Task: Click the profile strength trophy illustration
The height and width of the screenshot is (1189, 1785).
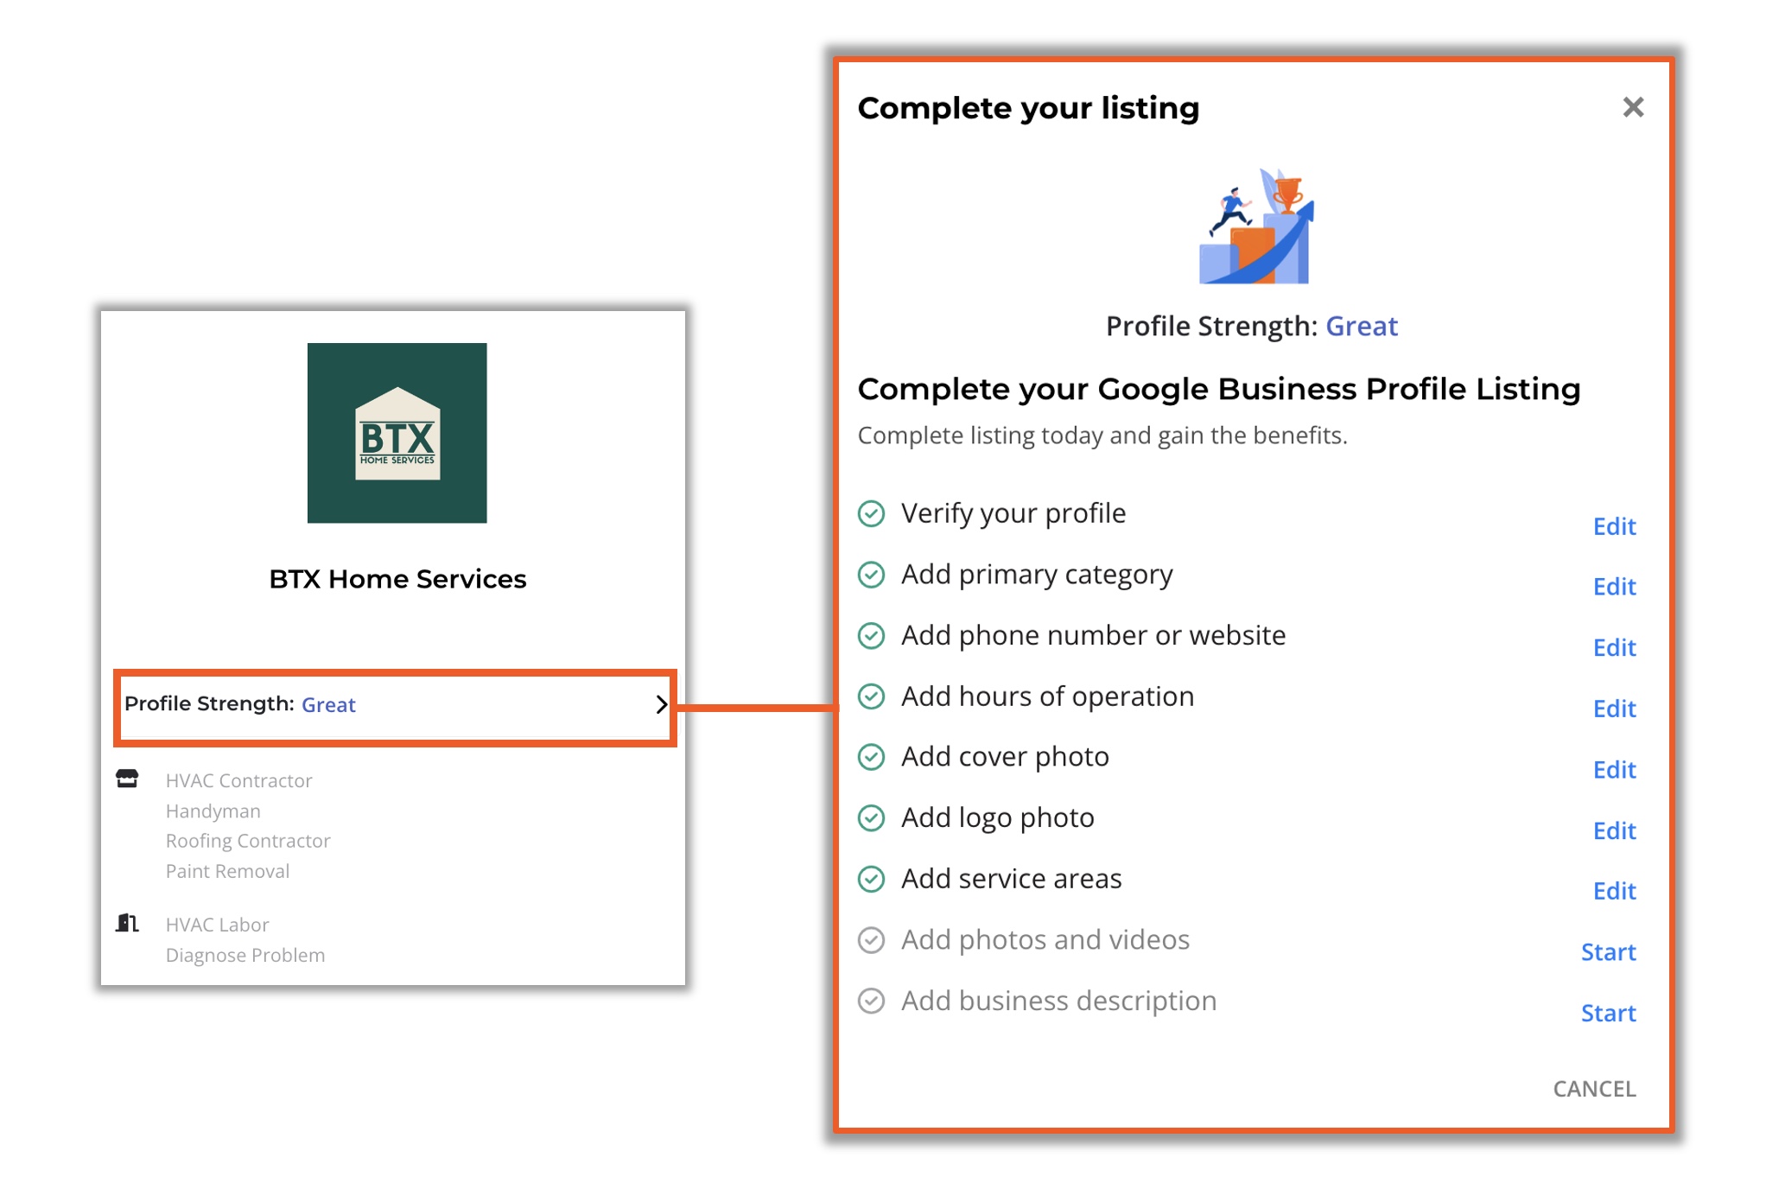Action: coord(1255,226)
